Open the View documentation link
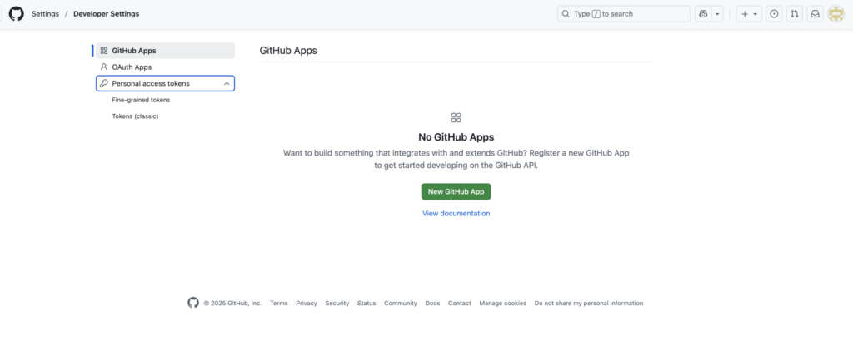The width and height of the screenshot is (853, 356). [x=456, y=214]
